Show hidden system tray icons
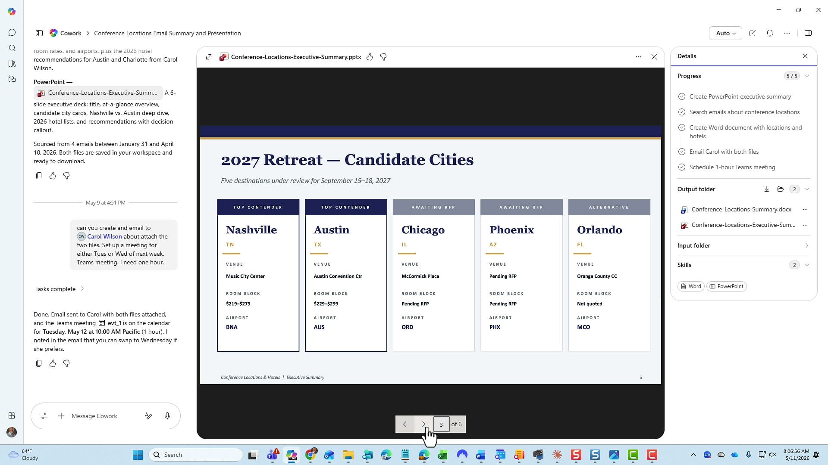 pyautogui.click(x=693, y=455)
